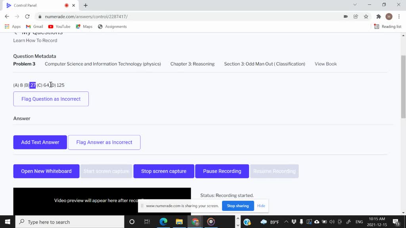Open a new browser tab
Viewport: 406px width, 228px height.
pos(86,6)
